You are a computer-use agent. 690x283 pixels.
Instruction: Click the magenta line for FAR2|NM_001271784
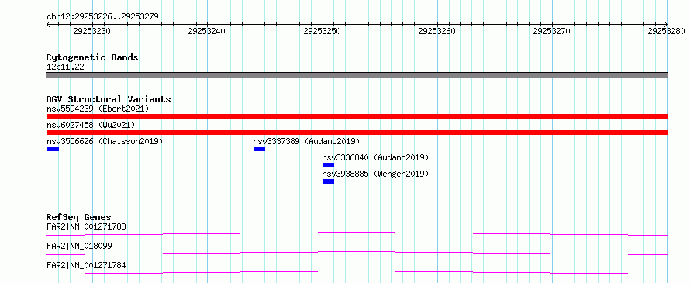[357, 272]
